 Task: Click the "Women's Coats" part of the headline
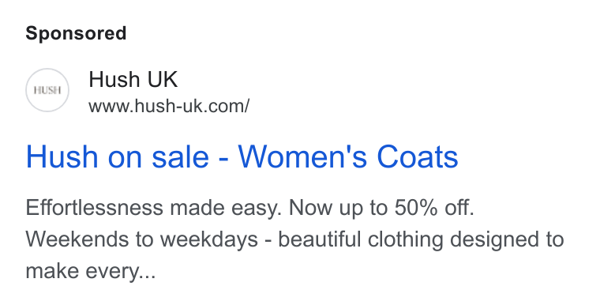coord(348,156)
